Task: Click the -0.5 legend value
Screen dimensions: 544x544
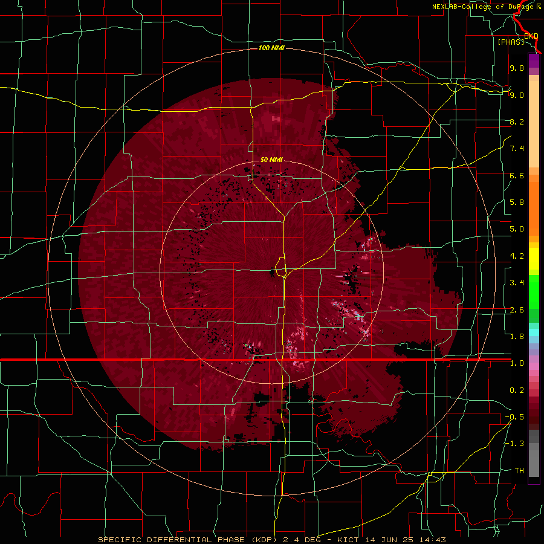Action: (x=514, y=416)
